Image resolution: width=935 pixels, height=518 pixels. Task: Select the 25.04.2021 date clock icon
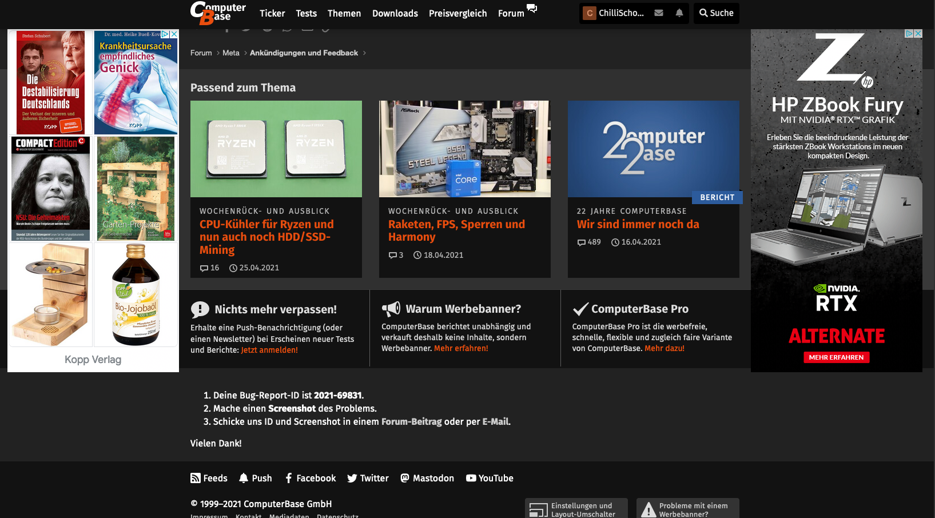click(233, 268)
